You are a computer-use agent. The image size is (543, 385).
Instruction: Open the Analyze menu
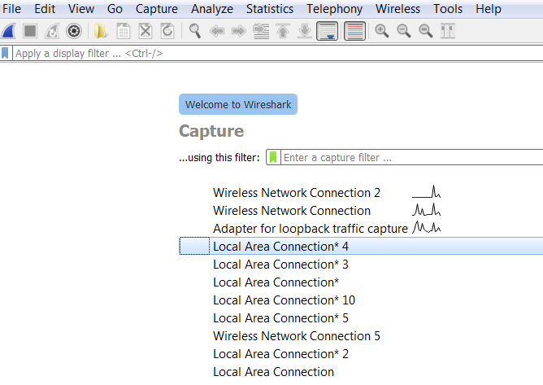tap(212, 9)
